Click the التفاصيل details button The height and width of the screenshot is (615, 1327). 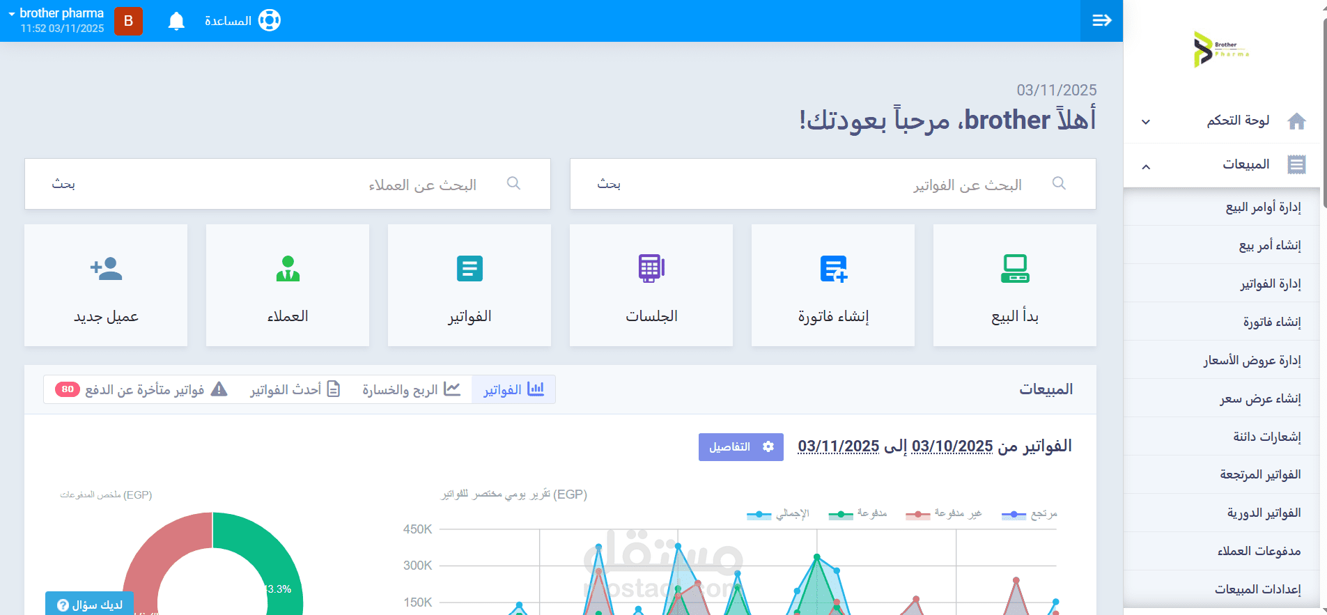pos(740,447)
